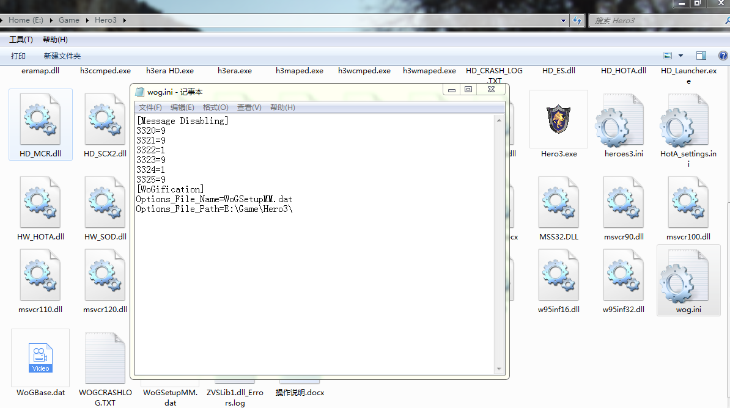This screenshot has width=730, height=408.
Task: Go to Game folder in breadcrumb
Action: click(69, 20)
